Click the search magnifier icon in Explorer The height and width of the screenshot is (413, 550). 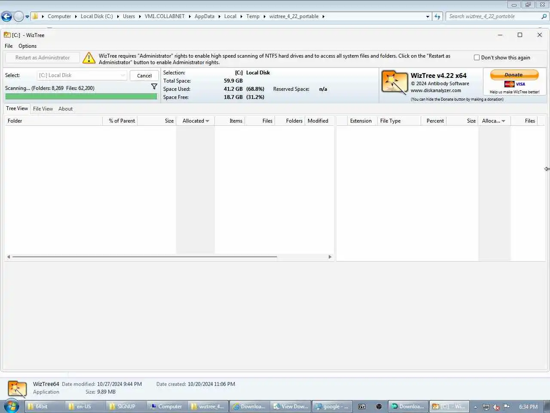pyautogui.click(x=544, y=16)
